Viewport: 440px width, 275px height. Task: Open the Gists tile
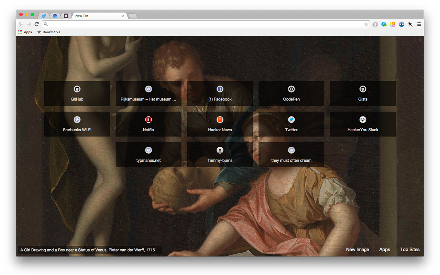coord(363,93)
